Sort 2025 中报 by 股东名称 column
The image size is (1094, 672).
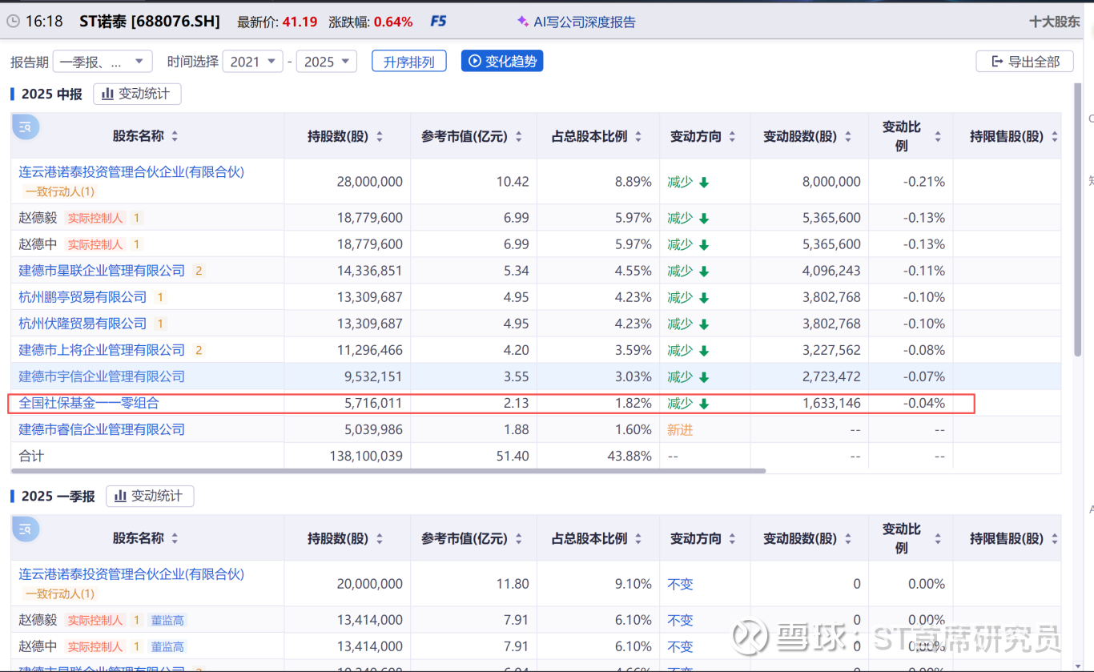(175, 137)
